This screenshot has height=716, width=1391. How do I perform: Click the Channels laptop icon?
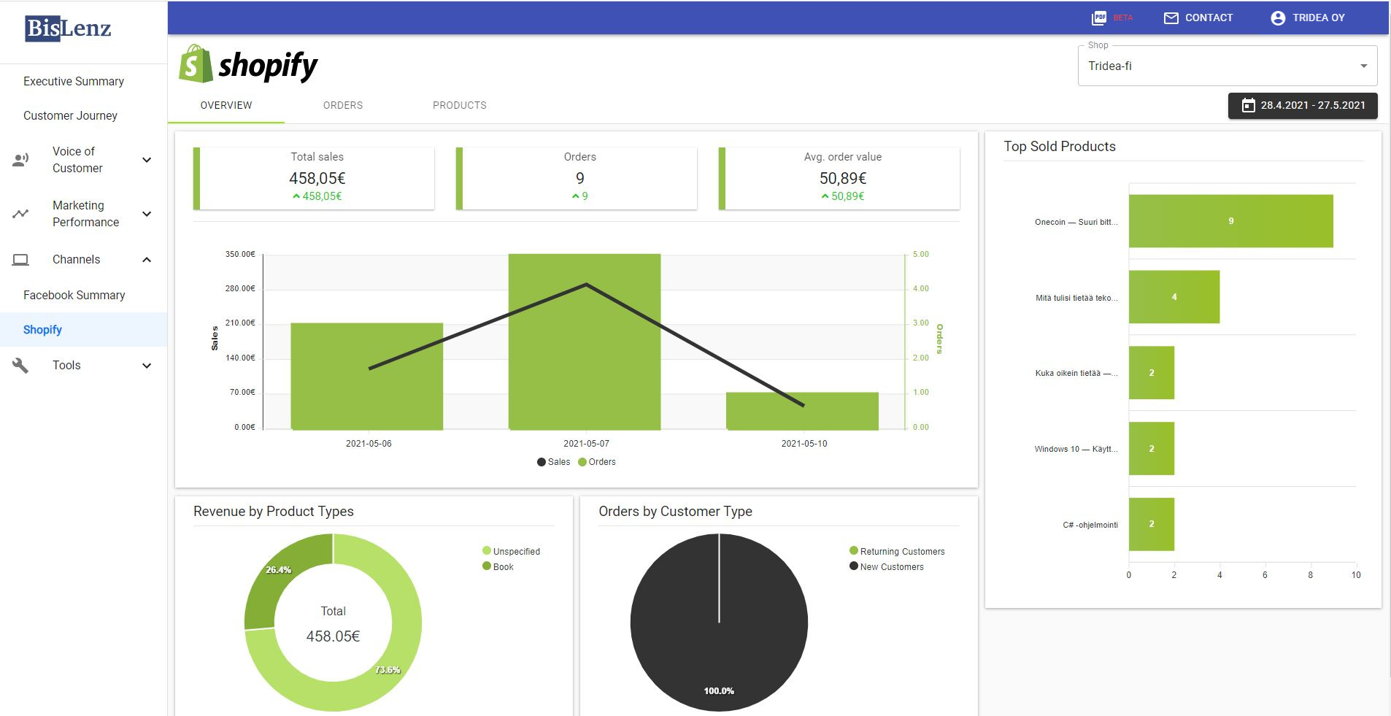21,260
